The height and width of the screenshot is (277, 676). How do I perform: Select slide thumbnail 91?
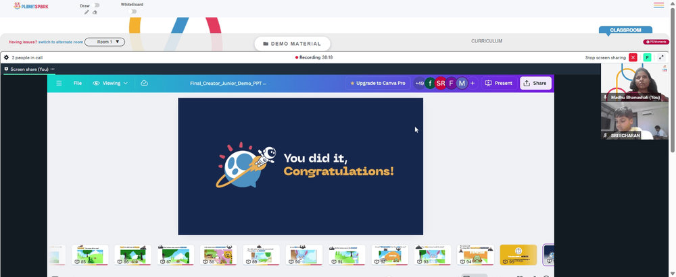(347, 255)
